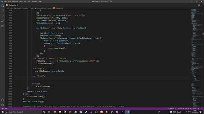The image size is (204, 114).
Task: Open File Explorer from the taskbar
Action: click(60, 112)
